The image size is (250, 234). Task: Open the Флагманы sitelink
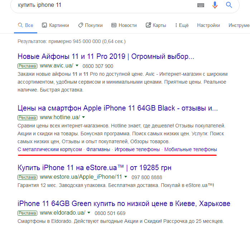coord(98,149)
